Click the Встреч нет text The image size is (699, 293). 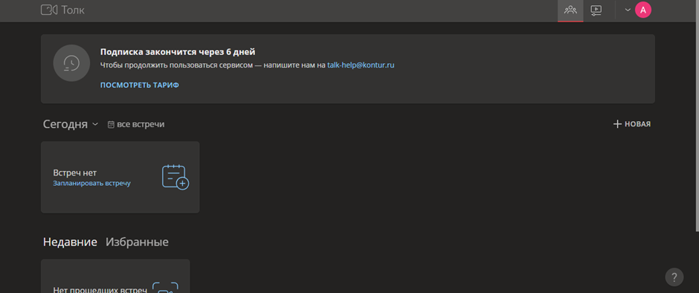pyautogui.click(x=75, y=173)
